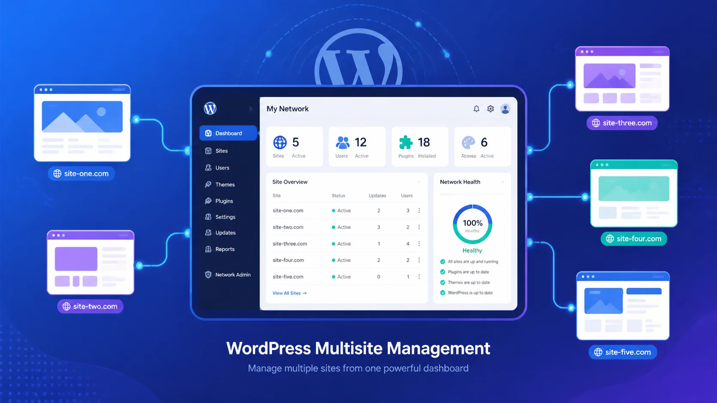Click site-five.com in the Site Overview table
The image size is (717, 403).
tap(288, 277)
